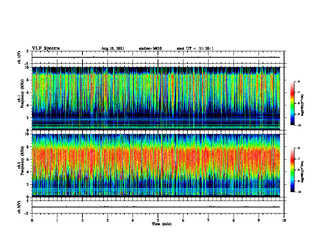Click the '9' minute time axis label

(x=259, y=220)
